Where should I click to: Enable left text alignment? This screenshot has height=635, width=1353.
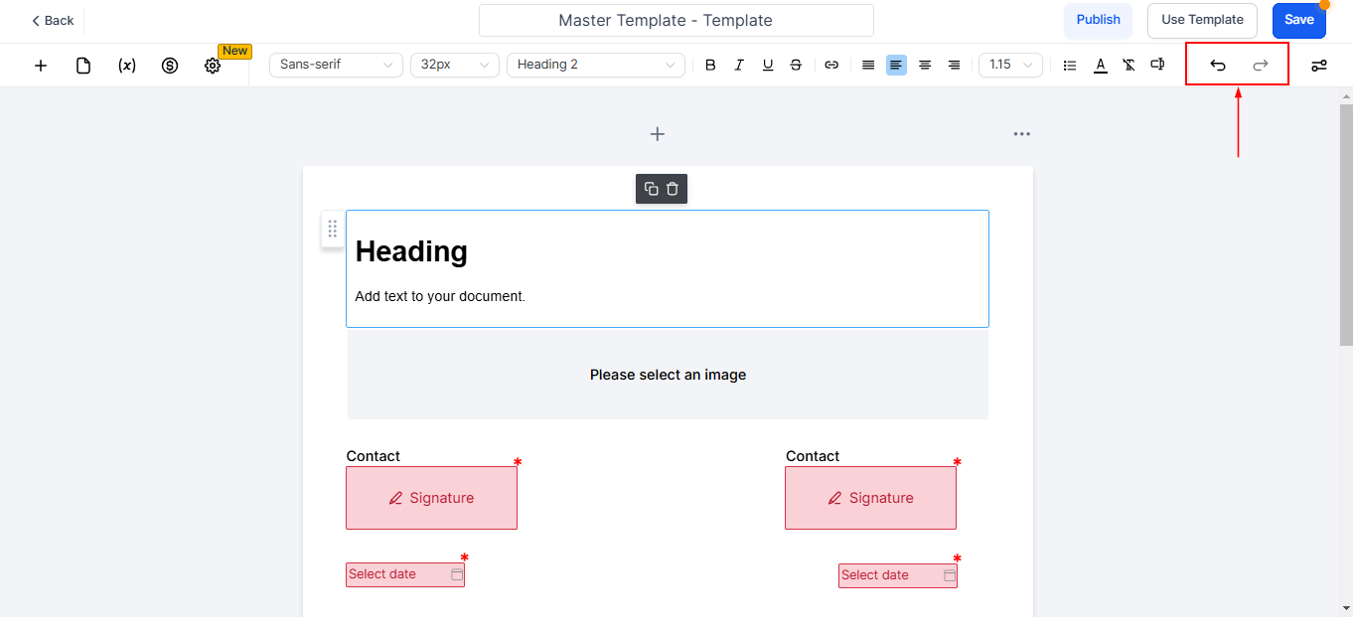[x=896, y=65]
